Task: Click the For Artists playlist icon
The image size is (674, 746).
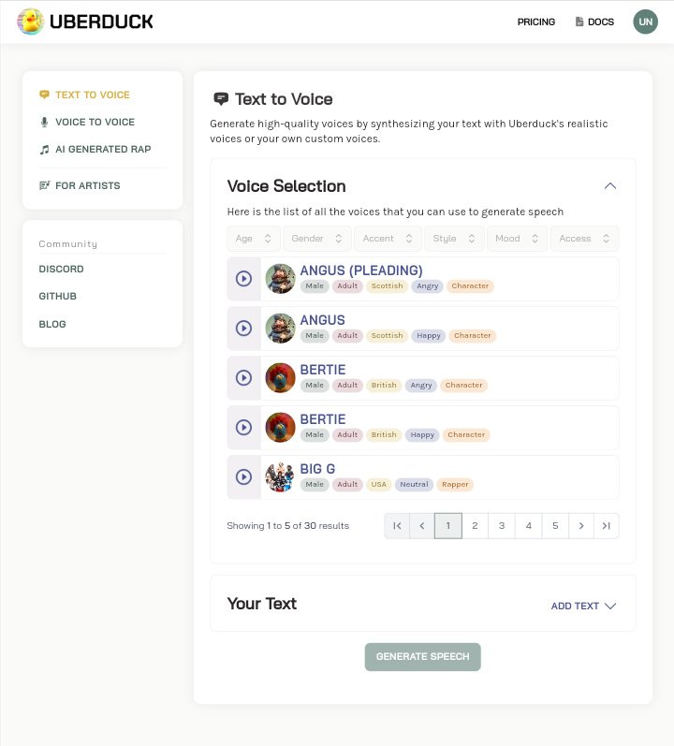Action: point(44,185)
